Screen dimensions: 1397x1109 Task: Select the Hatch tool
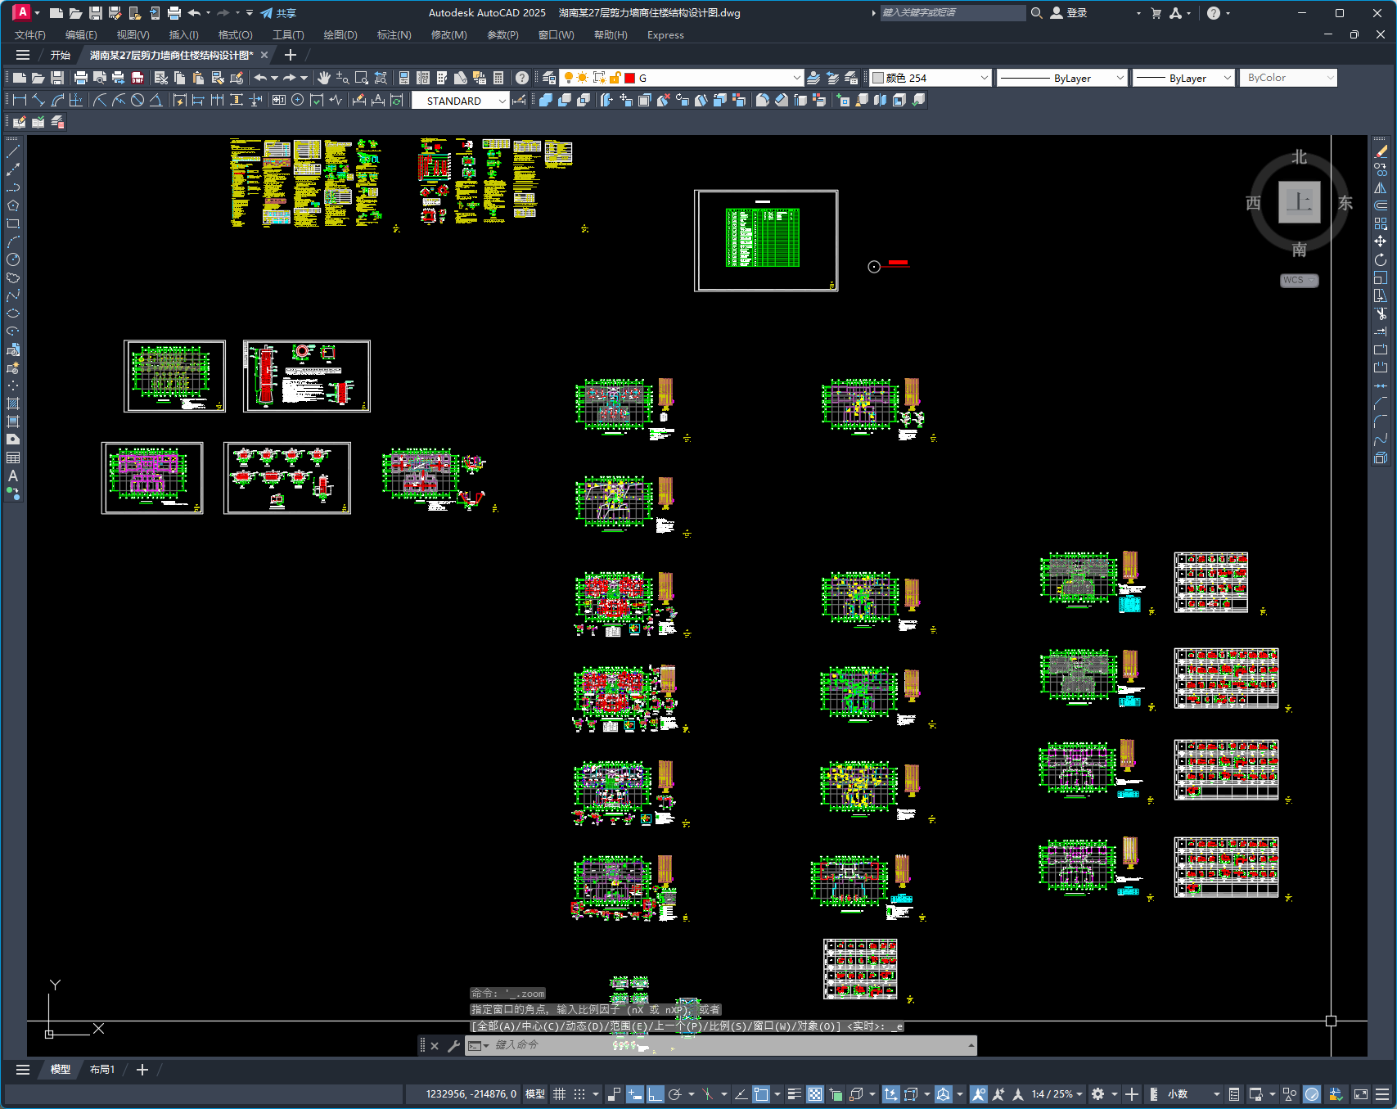[x=13, y=403]
